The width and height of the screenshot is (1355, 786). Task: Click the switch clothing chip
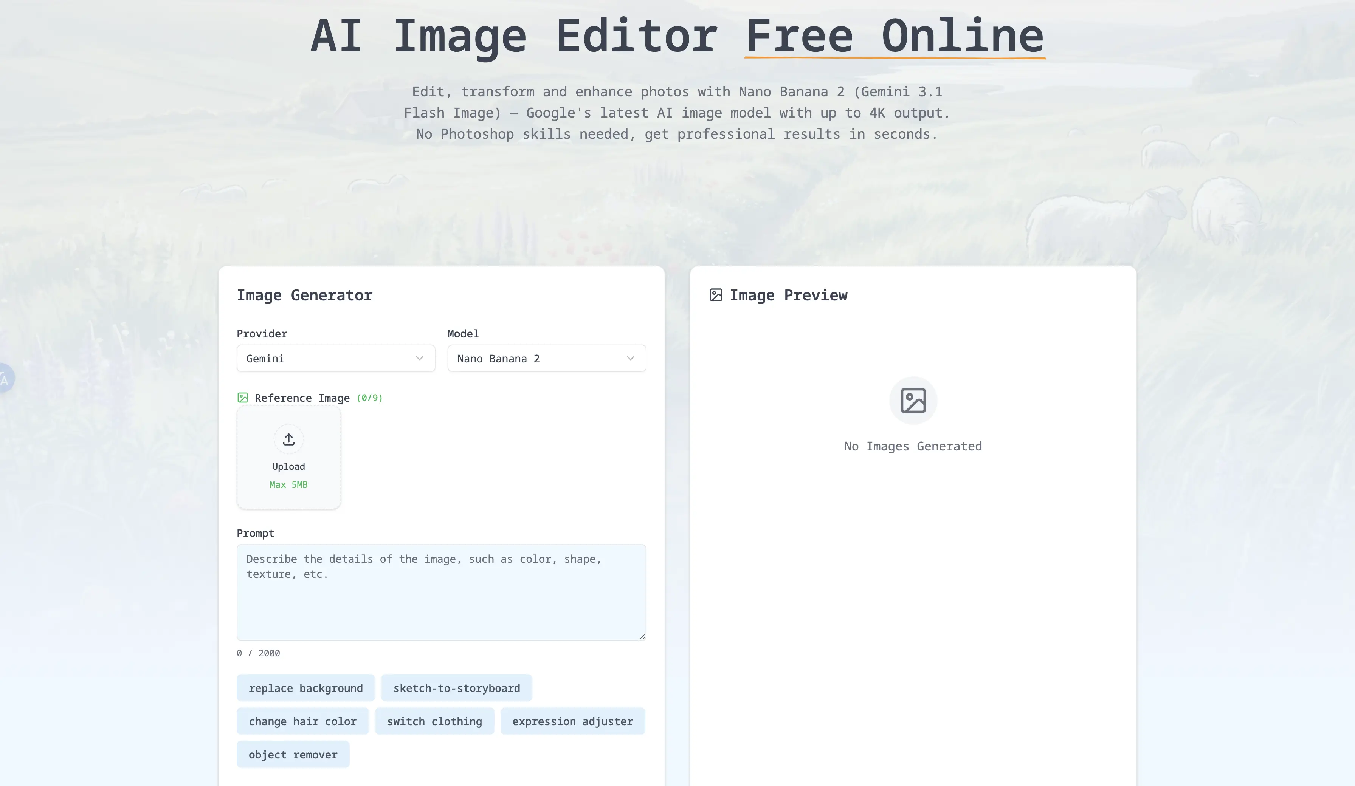point(434,721)
